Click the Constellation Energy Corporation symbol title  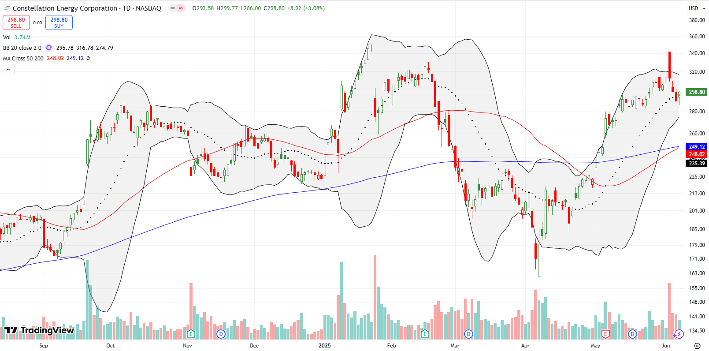(x=65, y=8)
